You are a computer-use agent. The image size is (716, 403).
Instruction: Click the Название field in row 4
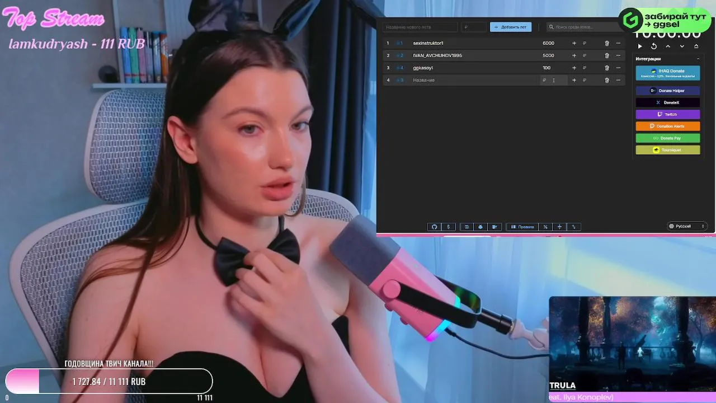[474, 80]
